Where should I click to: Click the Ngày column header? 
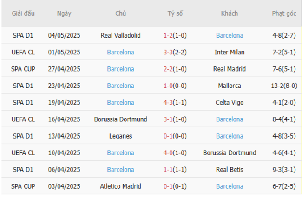coord(64,13)
